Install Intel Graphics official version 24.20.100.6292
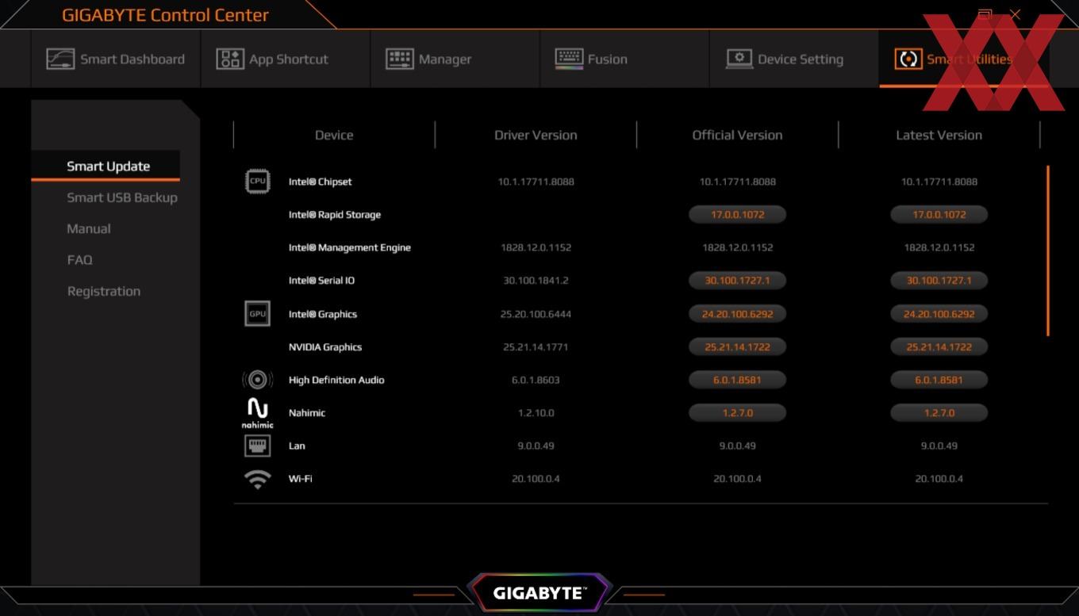Screen dimensions: 1079x616 point(737,314)
